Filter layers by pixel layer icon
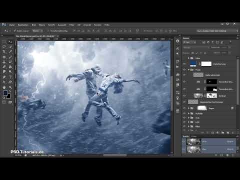This screenshot has width=240, height=180. [x=203, y=42]
